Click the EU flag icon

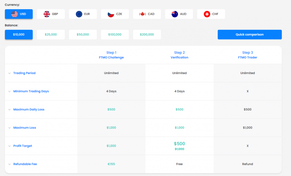(79, 14)
